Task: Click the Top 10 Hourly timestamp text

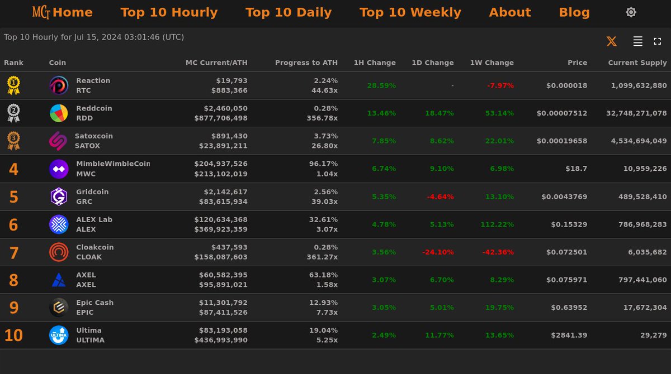Action: 94,37
